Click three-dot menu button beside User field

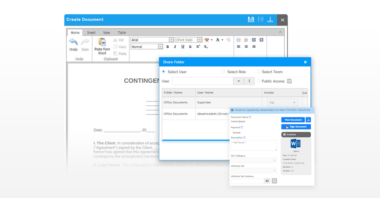(249, 81)
